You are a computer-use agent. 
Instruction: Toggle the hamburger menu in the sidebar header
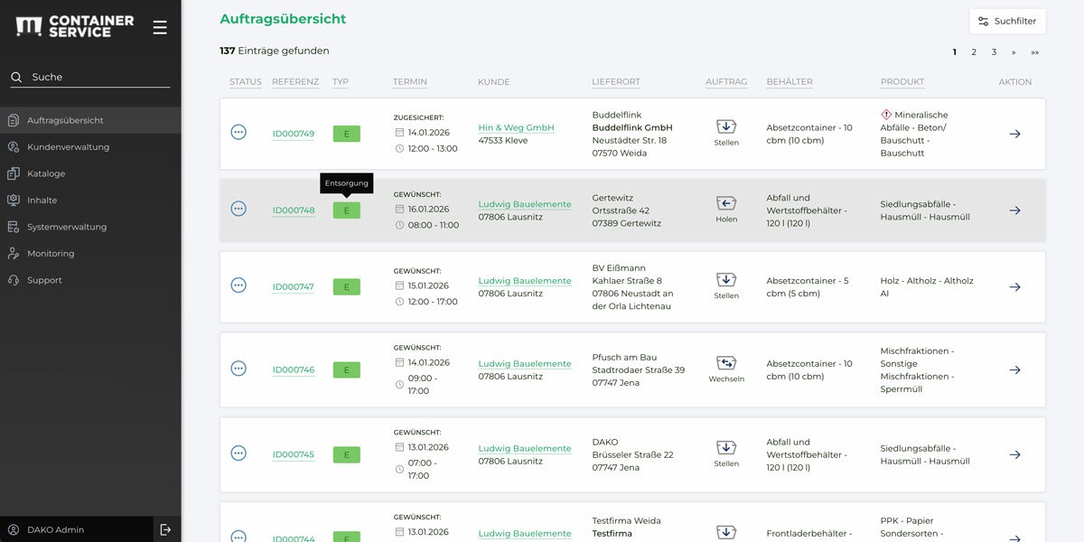pos(160,27)
